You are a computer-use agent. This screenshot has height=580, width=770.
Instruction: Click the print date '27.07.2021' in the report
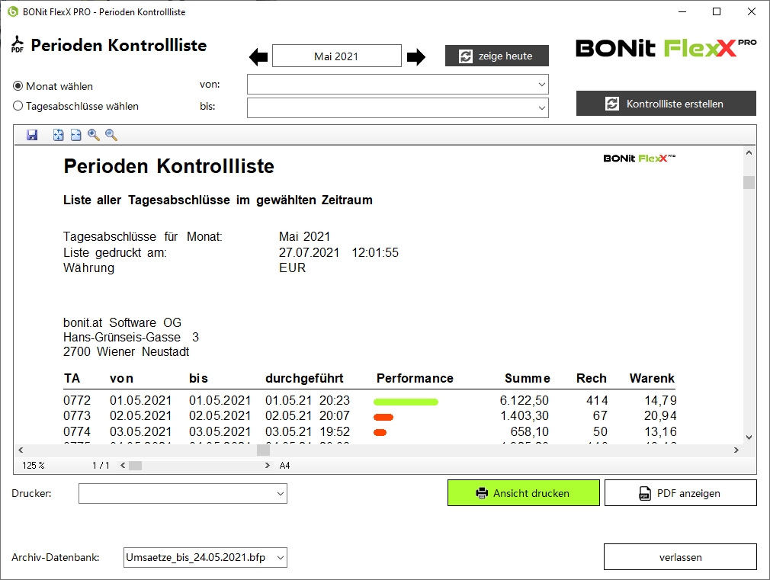point(309,252)
